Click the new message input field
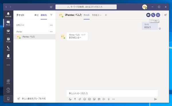172x106 pixels. (x=112, y=93)
